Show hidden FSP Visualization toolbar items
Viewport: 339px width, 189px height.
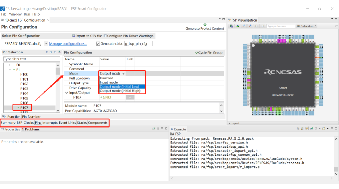click(x=337, y=26)
